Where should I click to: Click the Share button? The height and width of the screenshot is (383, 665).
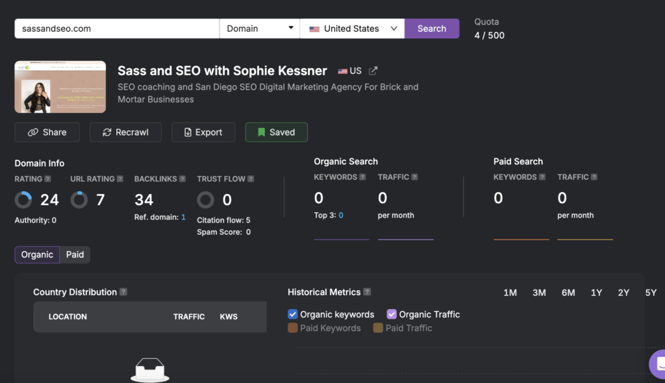pyautogui.click(x=47, y=132)
